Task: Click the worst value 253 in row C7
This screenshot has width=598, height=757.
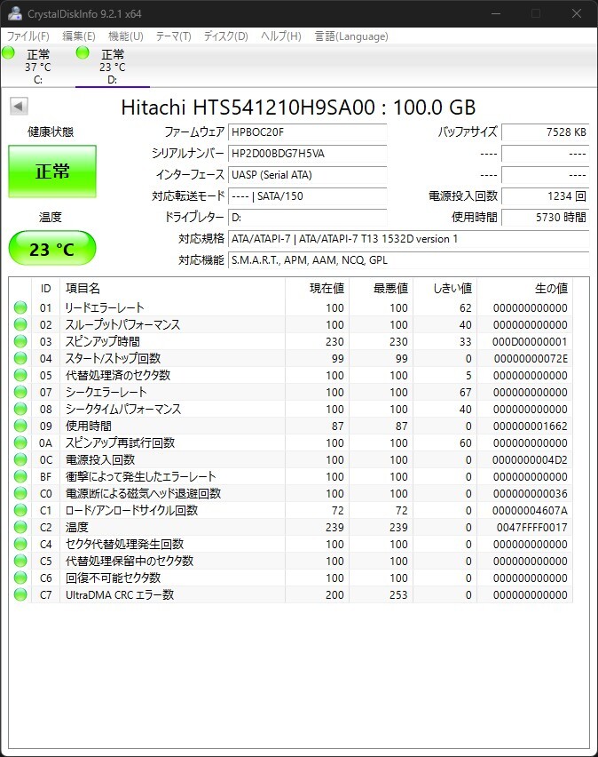Action: [x=399, y=595]
